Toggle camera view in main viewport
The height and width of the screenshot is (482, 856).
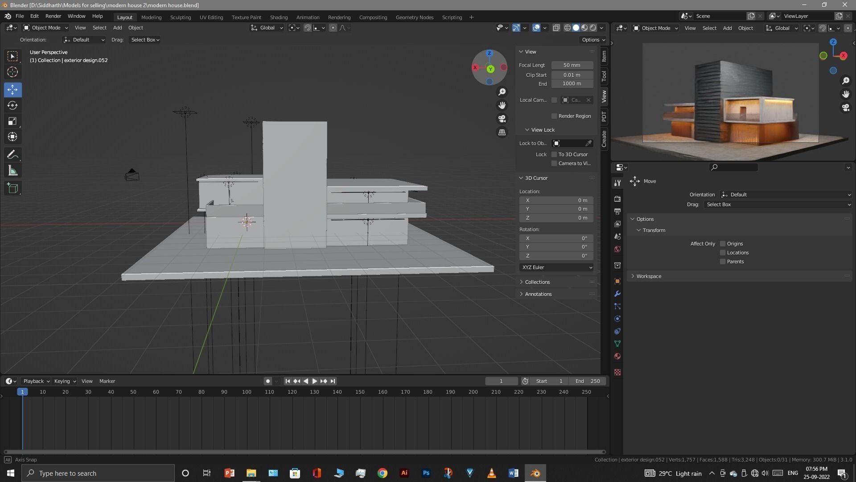502,119
